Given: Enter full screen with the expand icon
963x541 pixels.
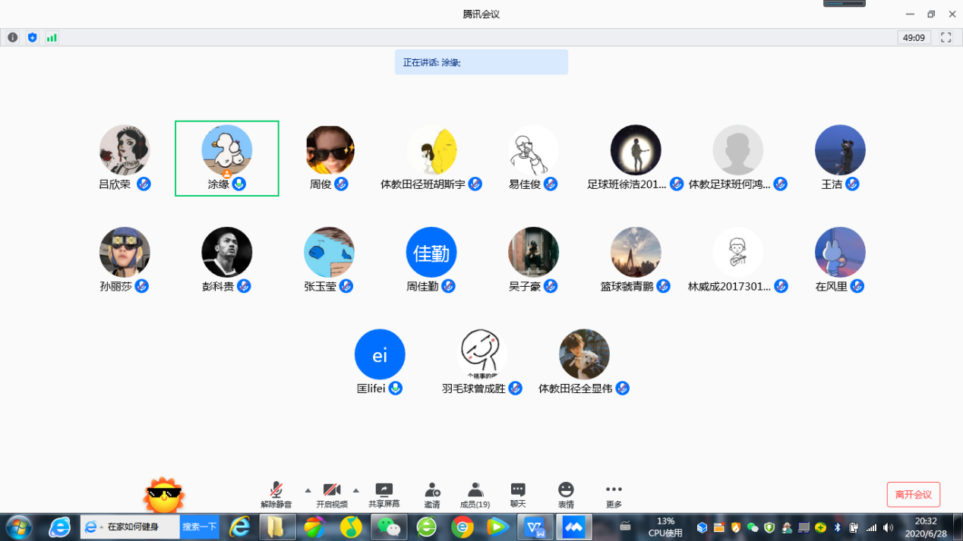Looking at the screenshot, I should (946, 37).
